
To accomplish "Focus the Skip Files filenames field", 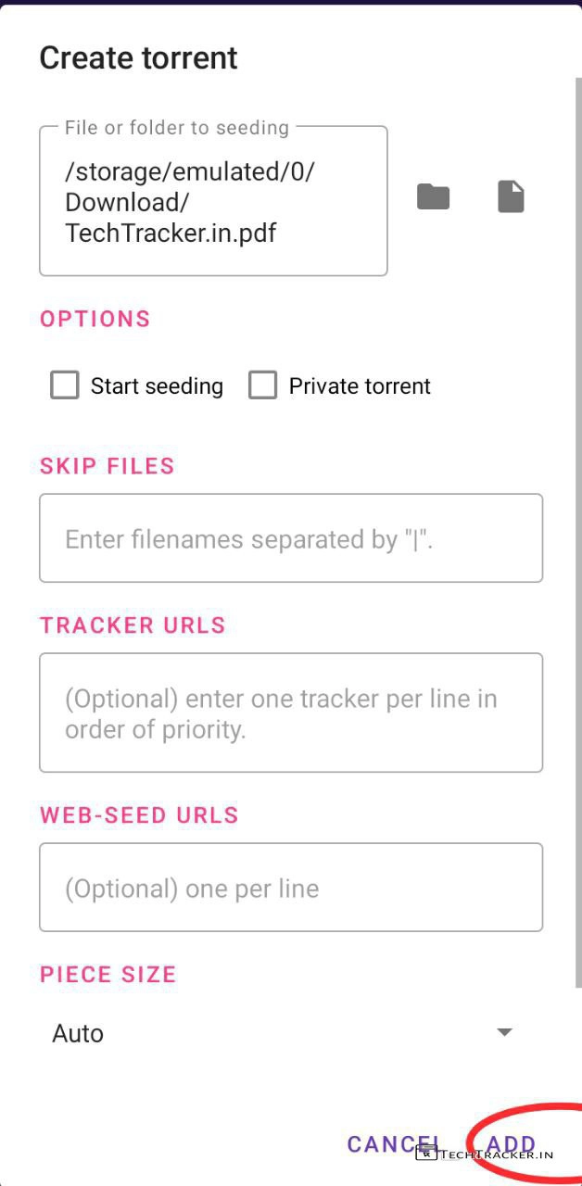I will [290, 538].
